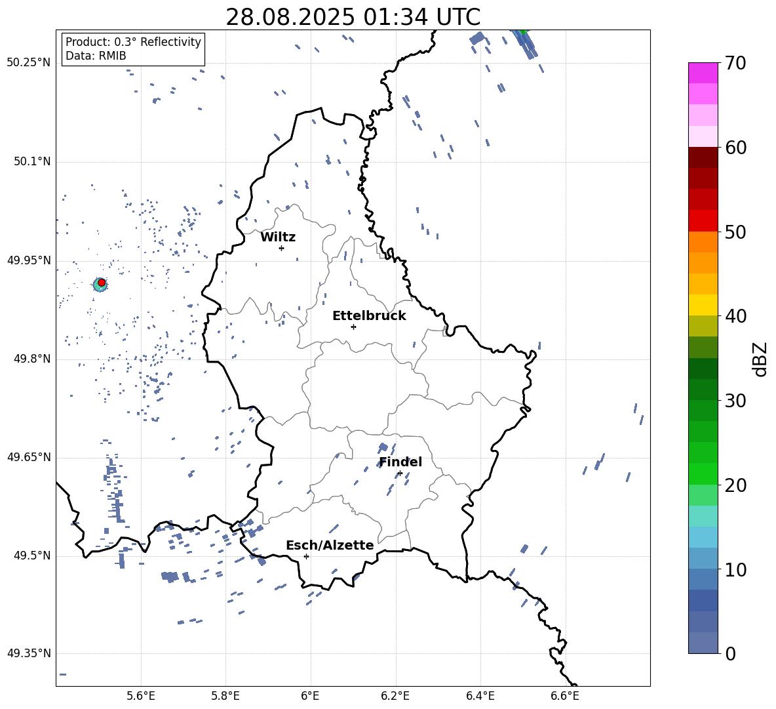Click the Ettelbruck city label
Viewport: 776px width, 709px height.
(x=369, y=316)
